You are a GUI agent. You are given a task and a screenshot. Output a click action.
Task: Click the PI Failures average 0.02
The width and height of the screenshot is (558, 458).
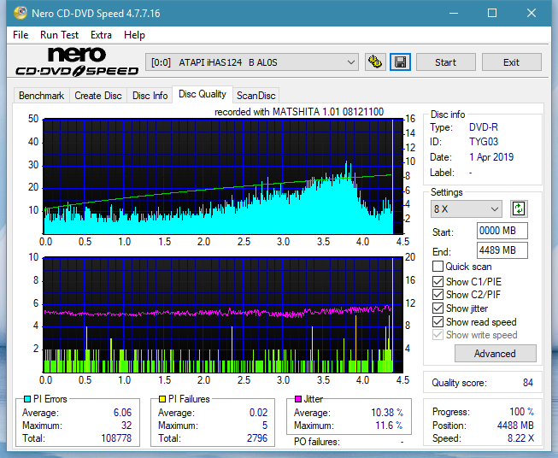click(258, 412)
